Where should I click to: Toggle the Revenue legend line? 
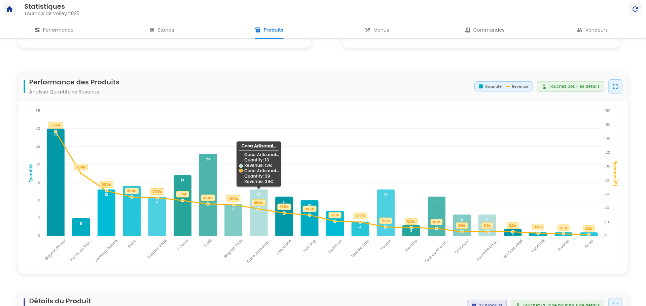click(508, 86)
